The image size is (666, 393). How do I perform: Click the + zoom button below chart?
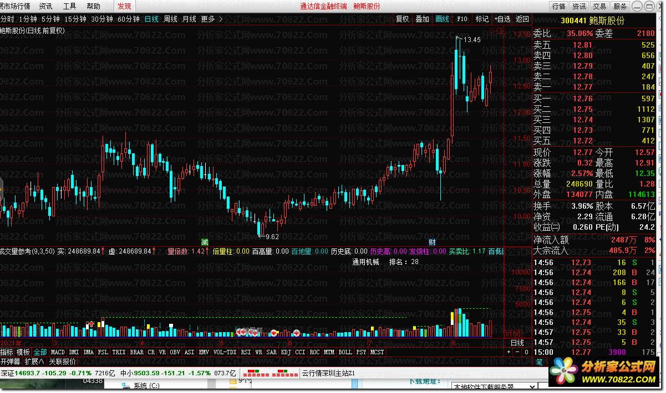[509, 352]
